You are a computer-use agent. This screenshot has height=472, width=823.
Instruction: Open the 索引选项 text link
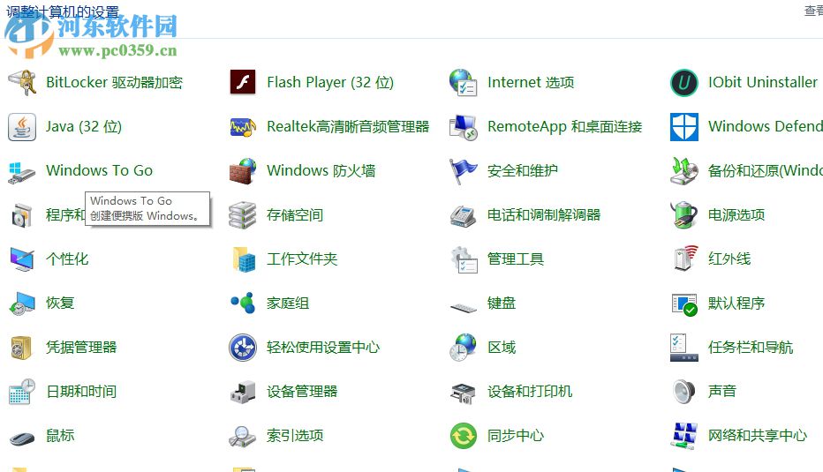coord(294,436)
